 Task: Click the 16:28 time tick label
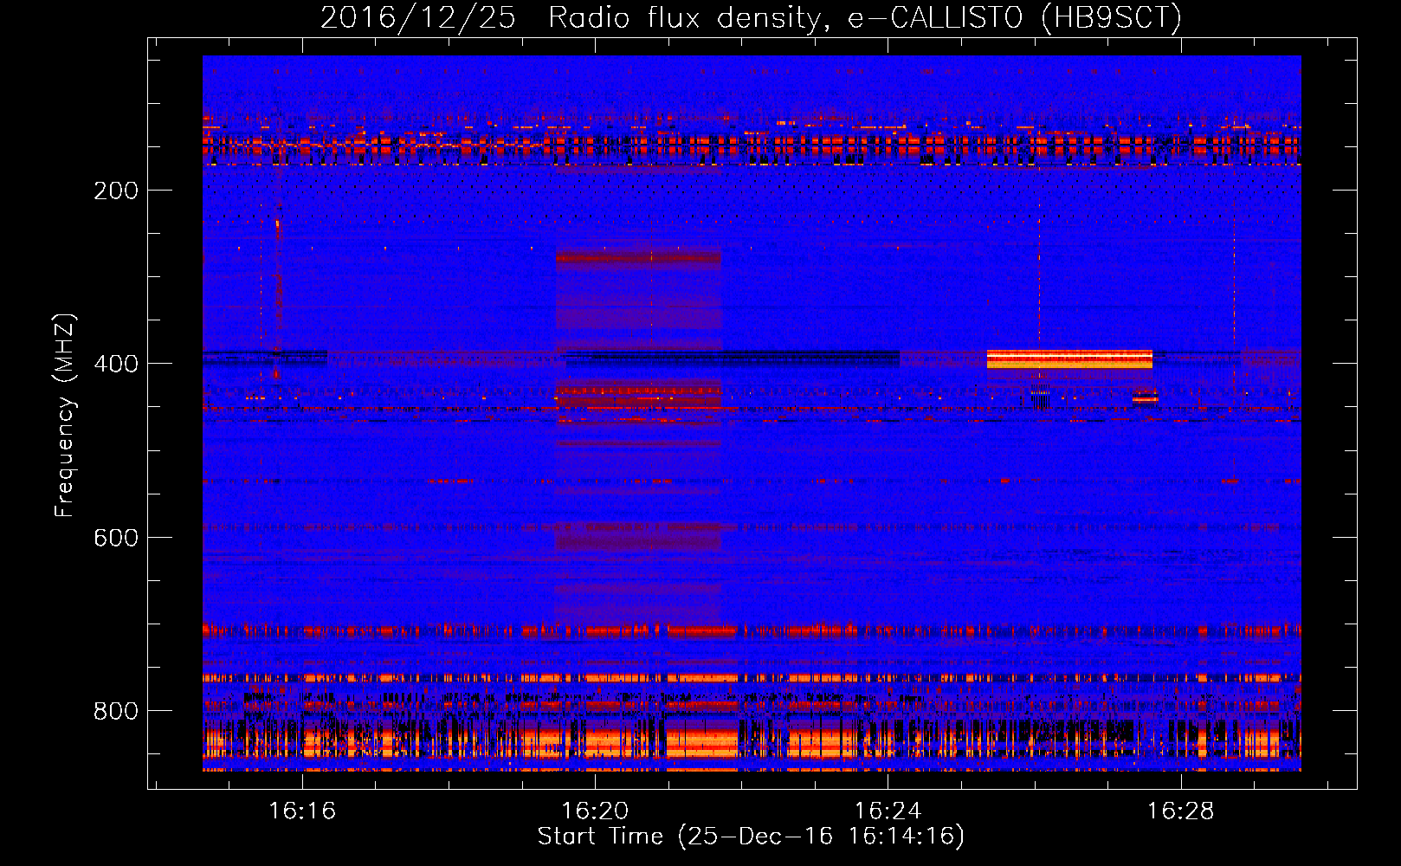point(1181,811)
